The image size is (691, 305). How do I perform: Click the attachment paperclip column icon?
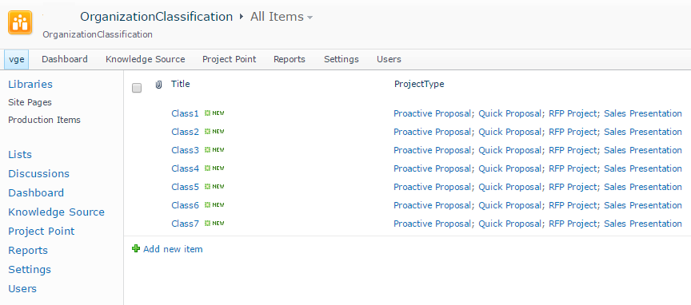click(x=159, y=85)
